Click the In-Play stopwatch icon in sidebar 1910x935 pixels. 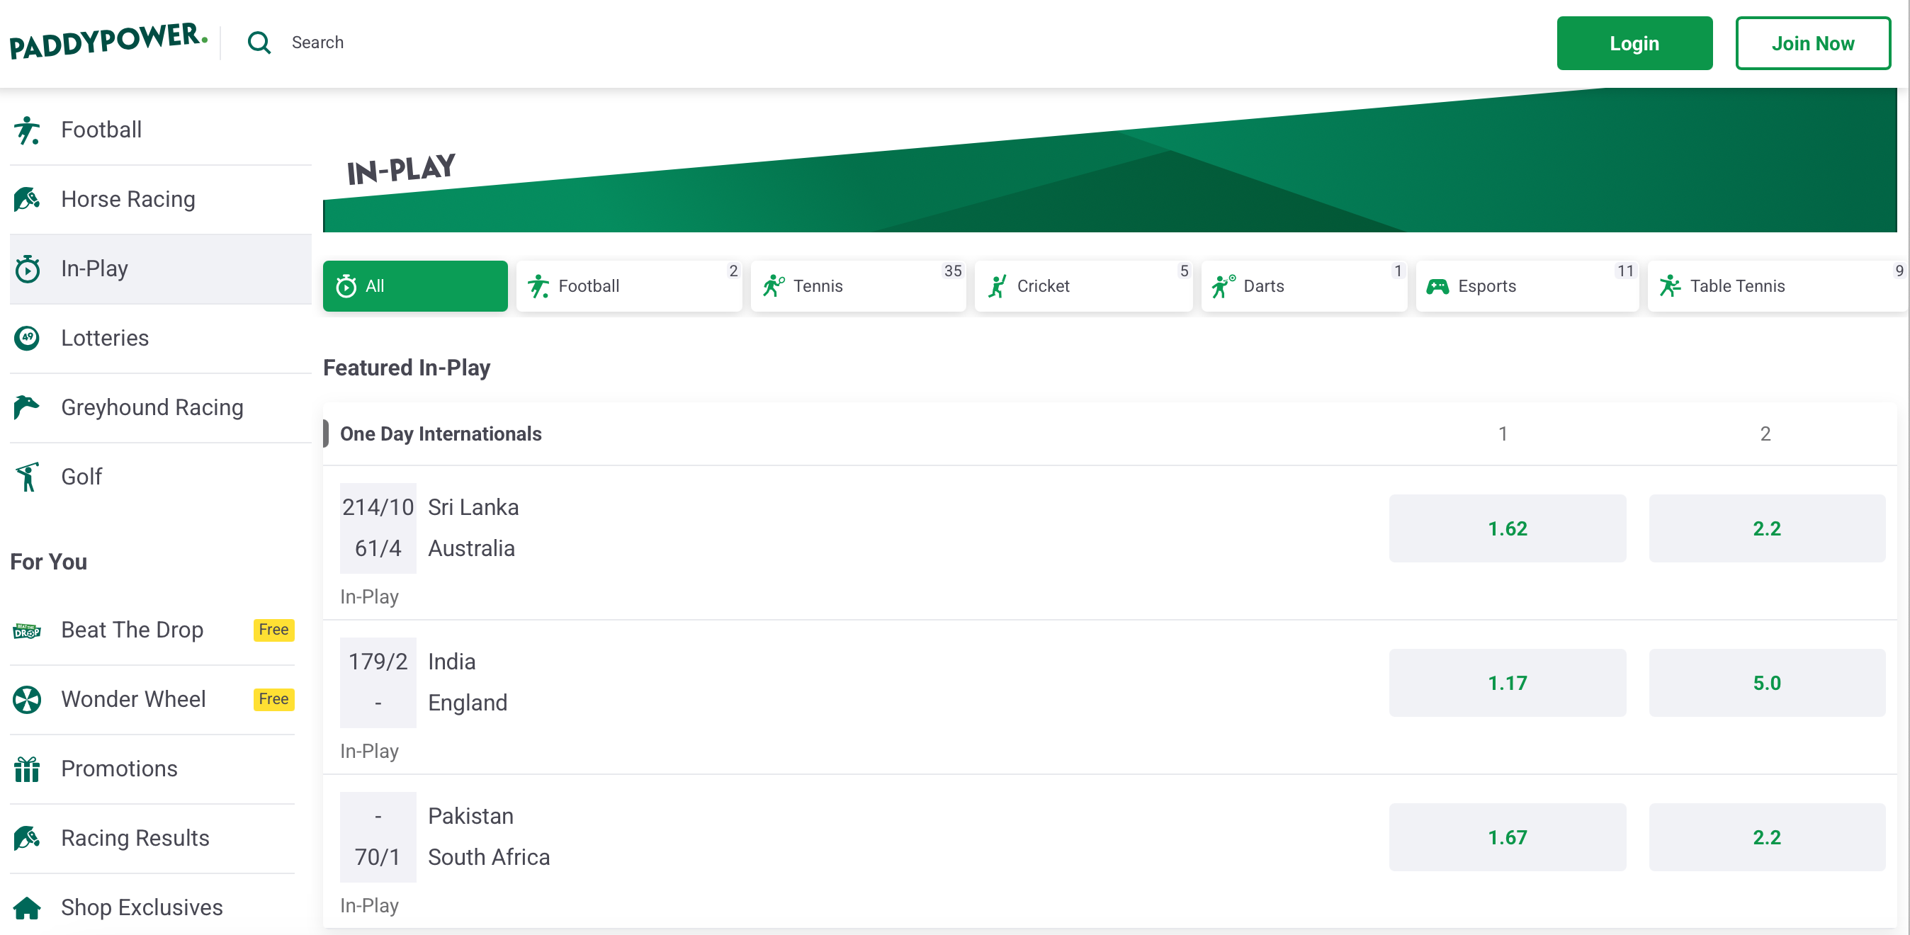[28, 268]
